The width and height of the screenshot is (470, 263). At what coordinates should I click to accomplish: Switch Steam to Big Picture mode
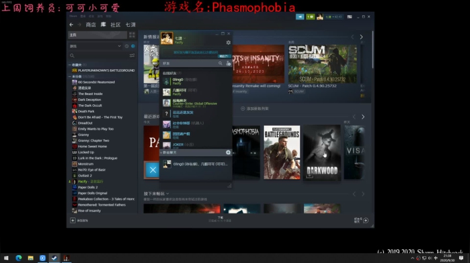349,17
